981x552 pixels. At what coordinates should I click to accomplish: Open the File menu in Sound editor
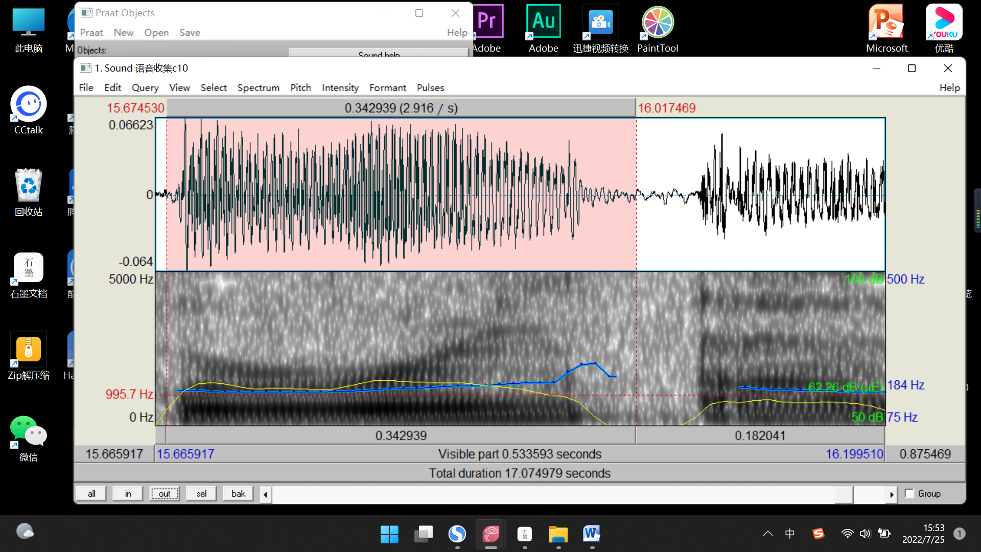(86, 87)
